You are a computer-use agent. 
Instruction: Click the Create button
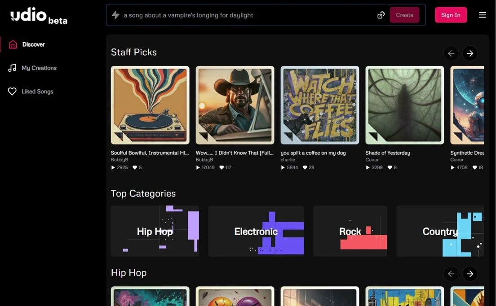[x=404, y=15]
